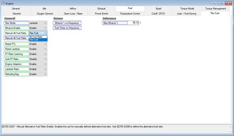Click the General section heading
The height and width of the screenshot is (136, 234).
pos(10,18)
